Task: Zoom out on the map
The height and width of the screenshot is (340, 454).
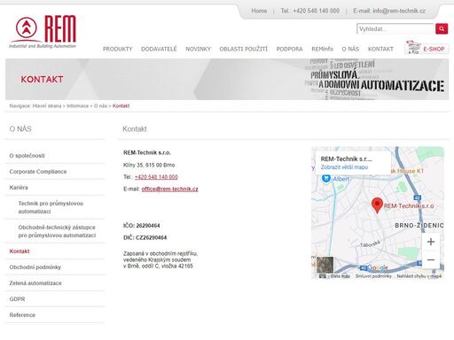Action: (x=431, y=259)
